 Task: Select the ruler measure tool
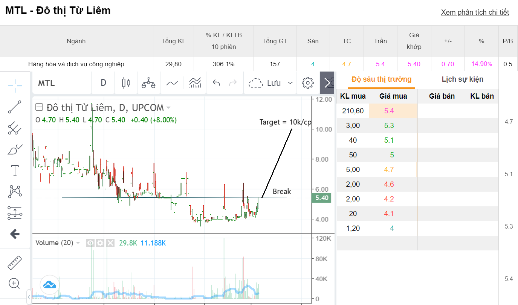15,262
